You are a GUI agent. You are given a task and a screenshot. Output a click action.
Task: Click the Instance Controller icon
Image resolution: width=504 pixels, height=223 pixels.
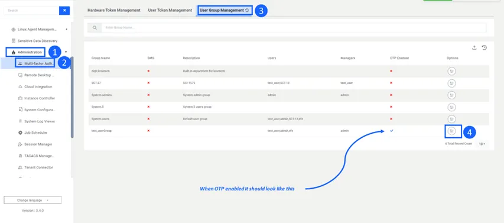[20, 98]
